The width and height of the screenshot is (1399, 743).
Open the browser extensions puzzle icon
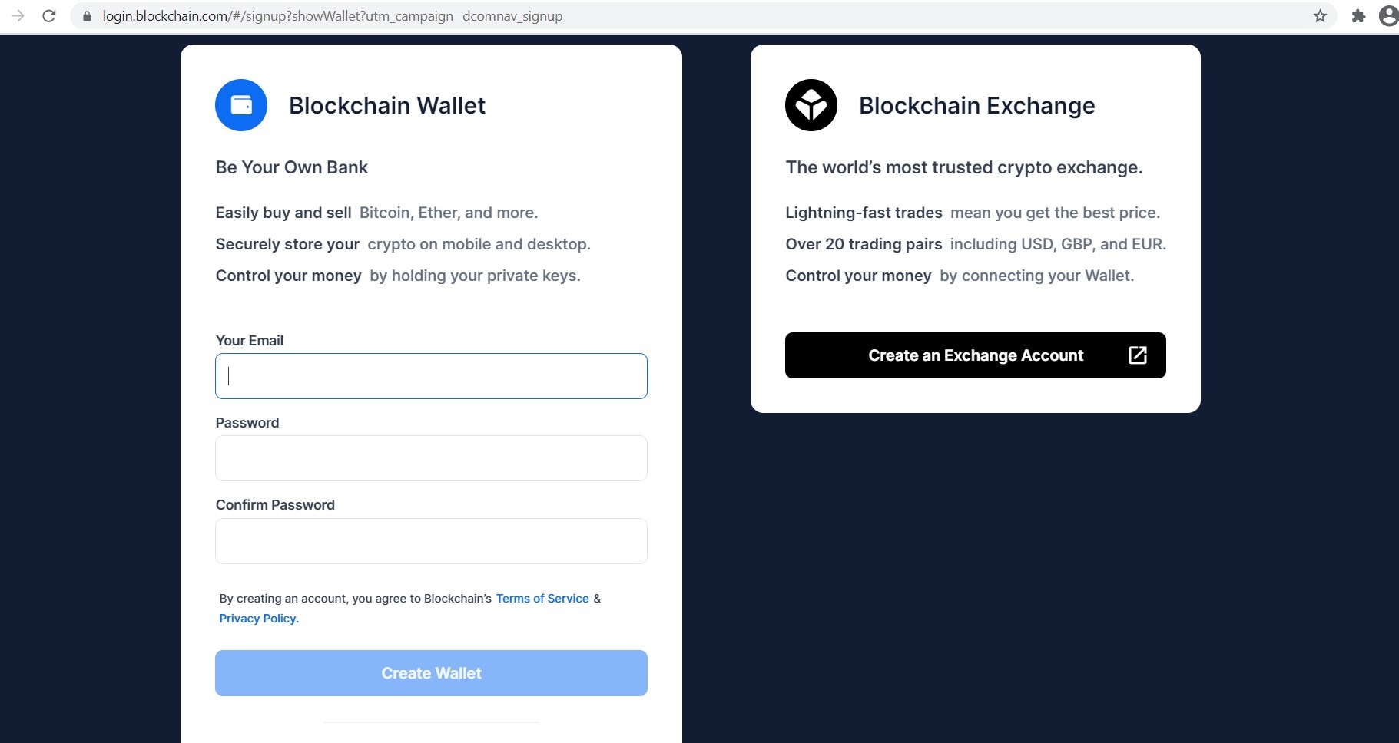(x=1358, y=16)
